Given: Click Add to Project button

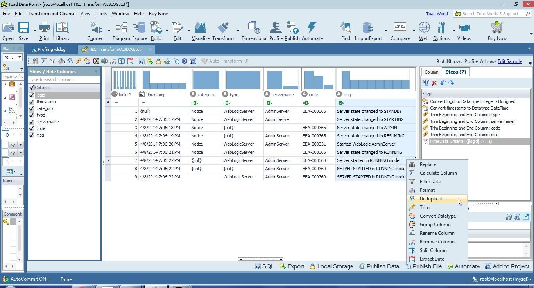Looking at the screenshot, I should (x=507, y=266).
